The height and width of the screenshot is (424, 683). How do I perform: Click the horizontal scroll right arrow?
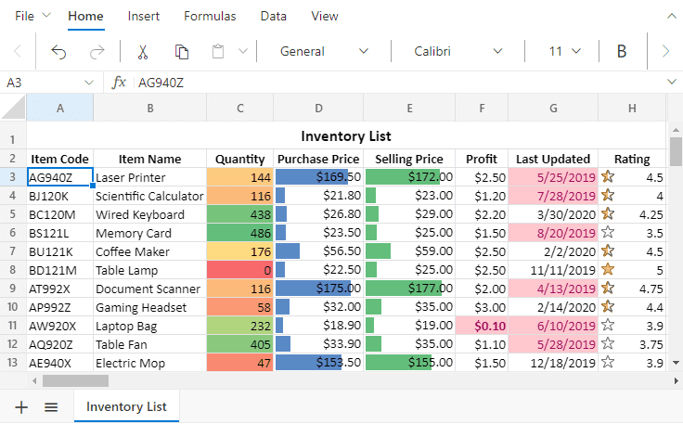pos(676,381)
